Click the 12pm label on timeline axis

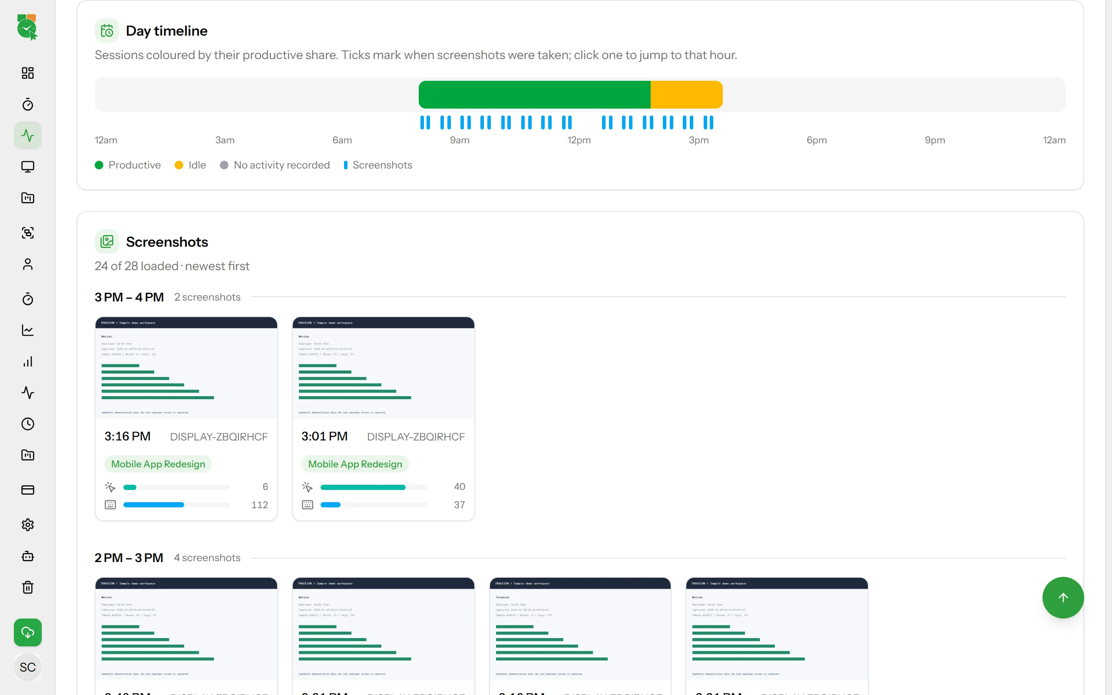[579, 140]
